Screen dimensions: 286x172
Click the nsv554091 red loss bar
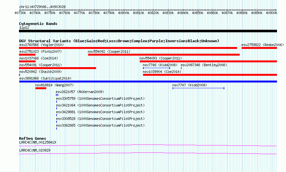(58, 68)
